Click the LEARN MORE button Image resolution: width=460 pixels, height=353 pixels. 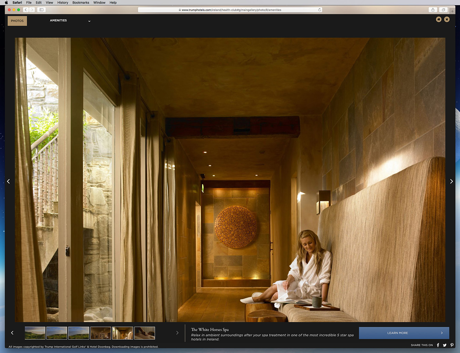pos(404,333)
